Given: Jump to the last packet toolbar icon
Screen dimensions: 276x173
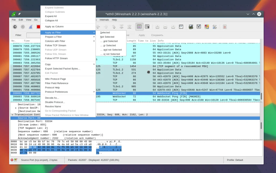Looking at the screenshot, I should pyautogui.click(x=129, y=27).
